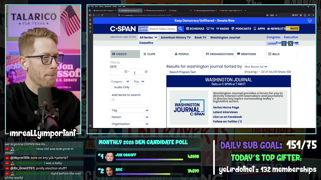This screenshot has width=321, height=180.
Task: Open American History TV series
Action: pyautogui.click(x=176, y=37)
